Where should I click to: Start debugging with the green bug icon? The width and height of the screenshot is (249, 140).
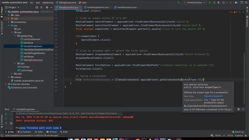tap(214, 3)
